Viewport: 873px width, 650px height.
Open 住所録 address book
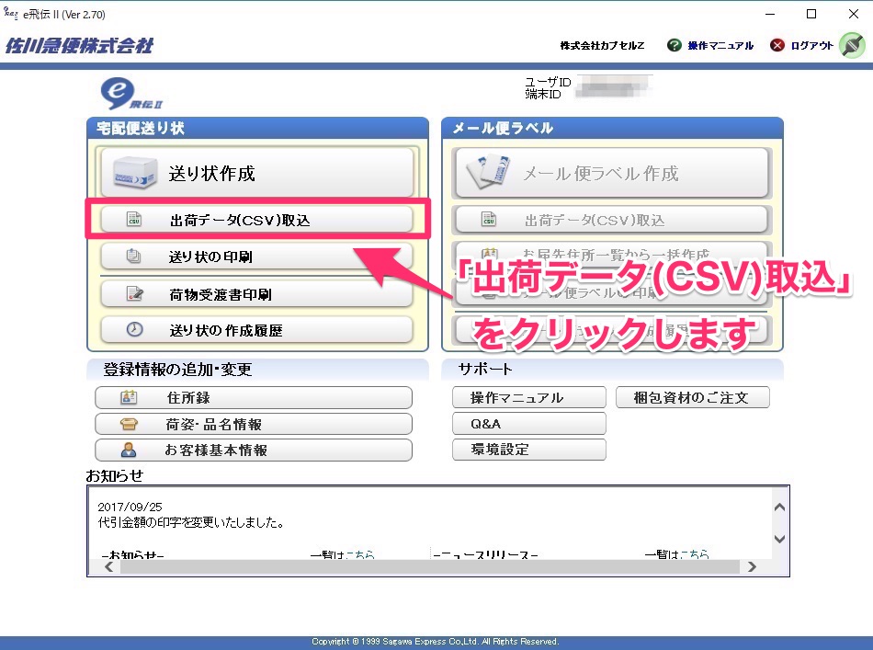253,398
